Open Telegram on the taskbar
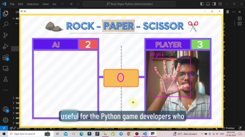 point(121,134)
